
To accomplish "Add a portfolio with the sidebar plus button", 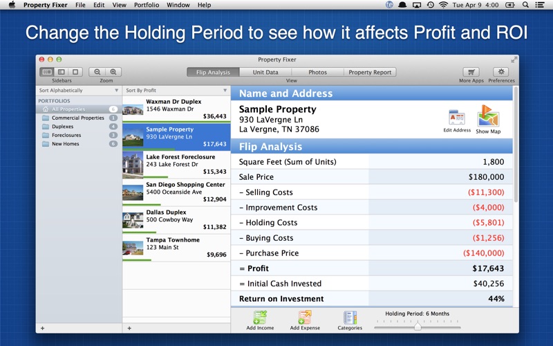I will [x=42, y=328].
